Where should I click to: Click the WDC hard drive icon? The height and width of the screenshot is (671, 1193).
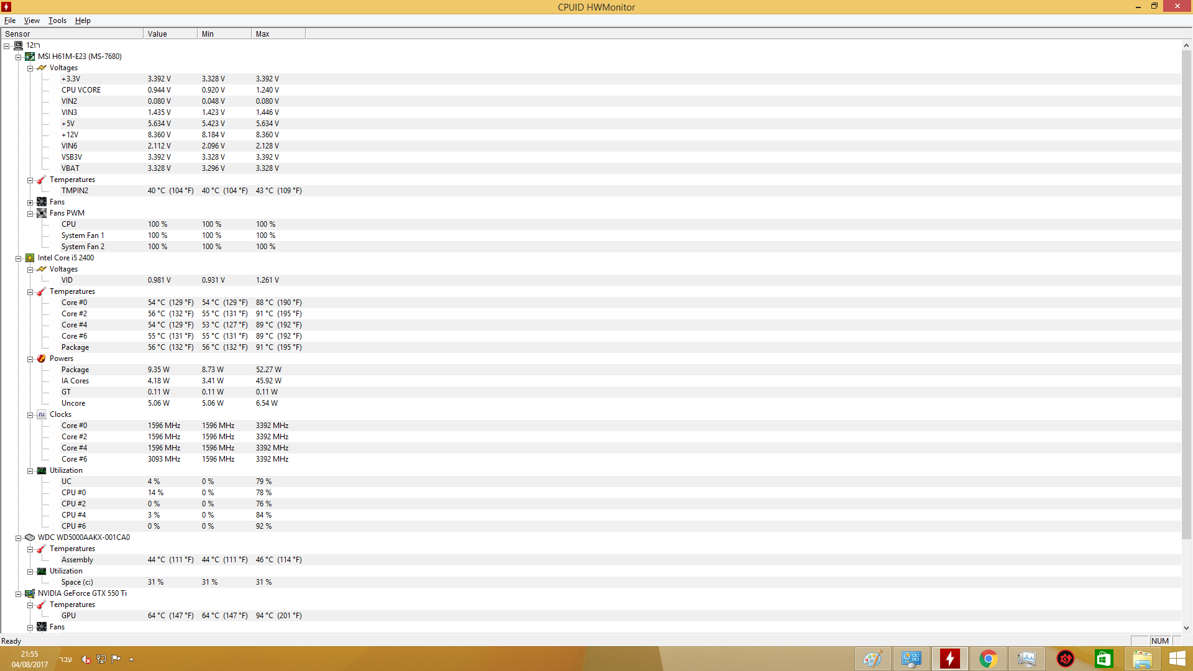click(30, 537)
